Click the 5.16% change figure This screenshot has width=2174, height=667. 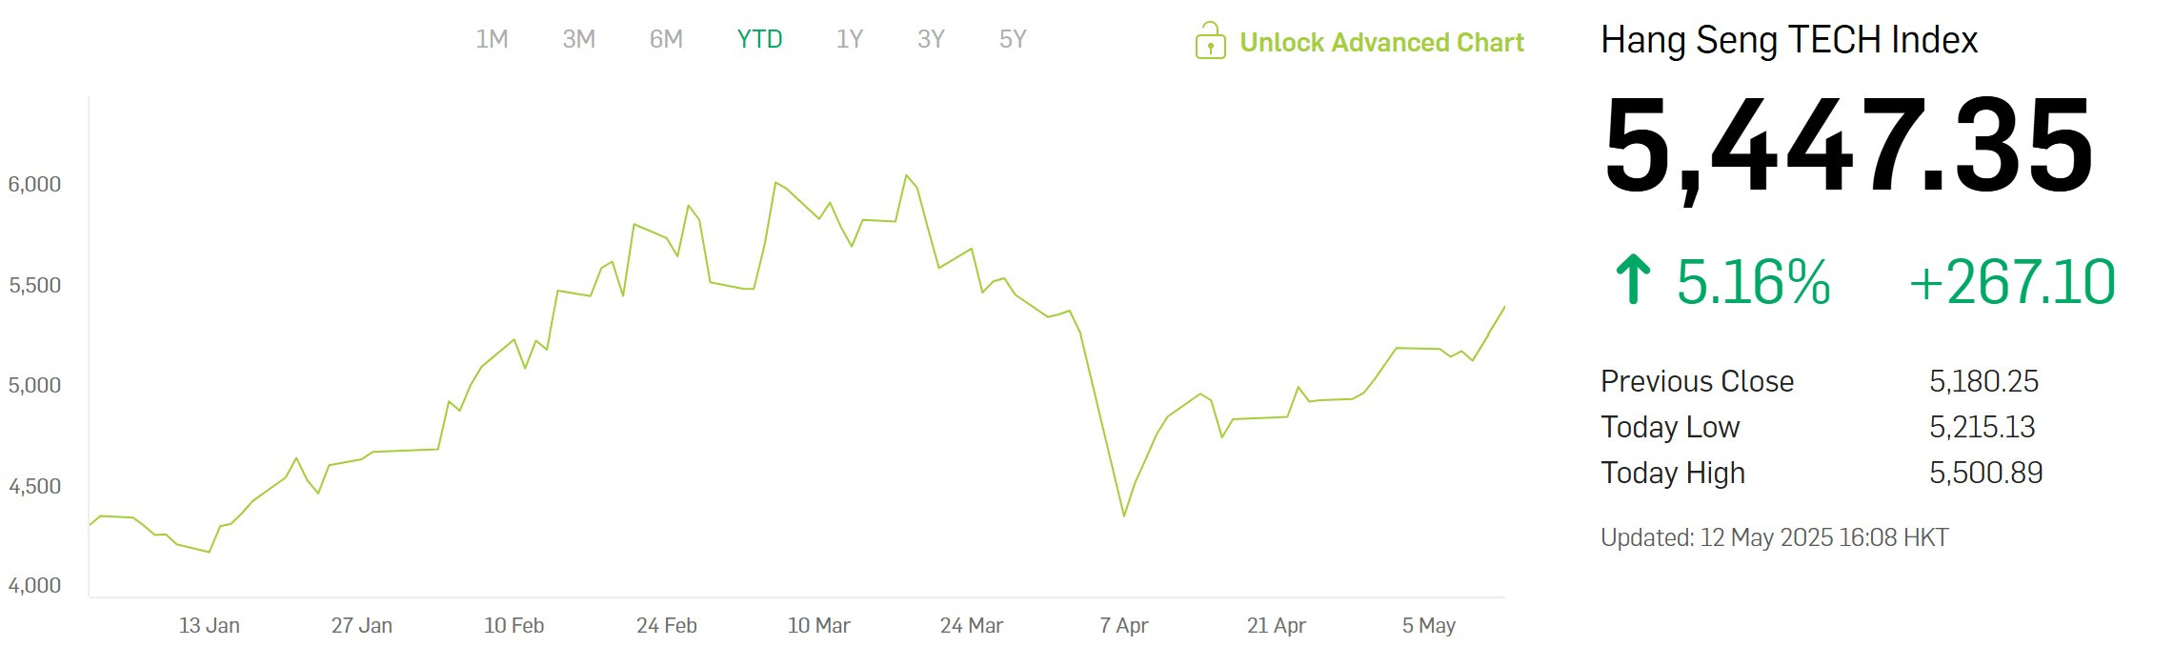(x=1753, y=282)
